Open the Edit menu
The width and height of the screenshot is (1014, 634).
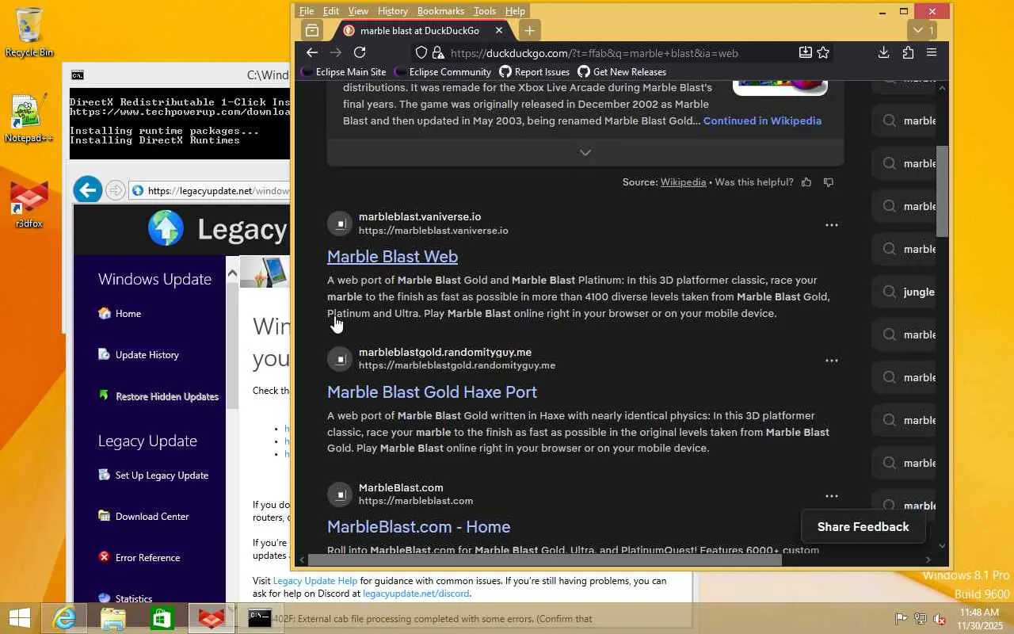331,11
